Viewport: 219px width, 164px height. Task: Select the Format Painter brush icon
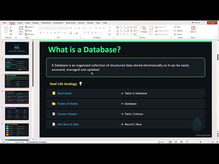[11, 34]
